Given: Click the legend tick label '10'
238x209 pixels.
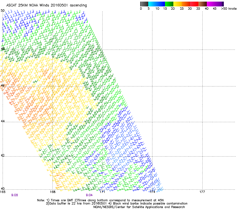Looking at the screenshot, I should pyautogui.click(x=157, y=9).
